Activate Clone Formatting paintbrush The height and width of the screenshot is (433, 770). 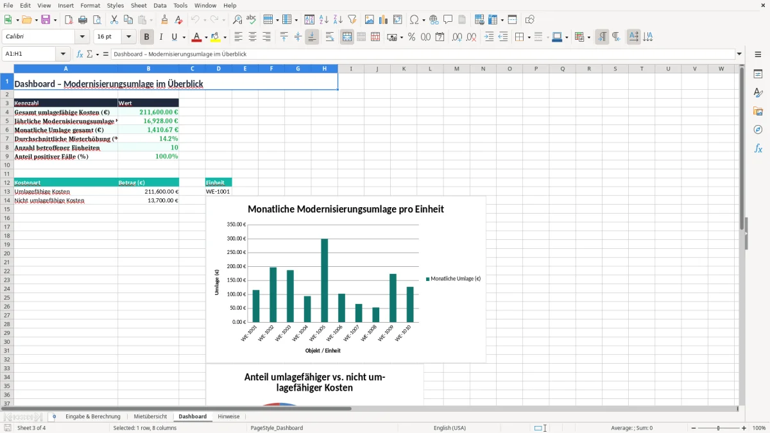pyautogui.click(x=164, y=20)
